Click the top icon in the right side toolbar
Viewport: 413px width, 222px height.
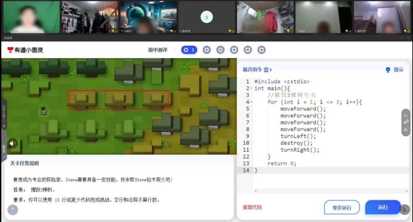[x=406, y=115]
